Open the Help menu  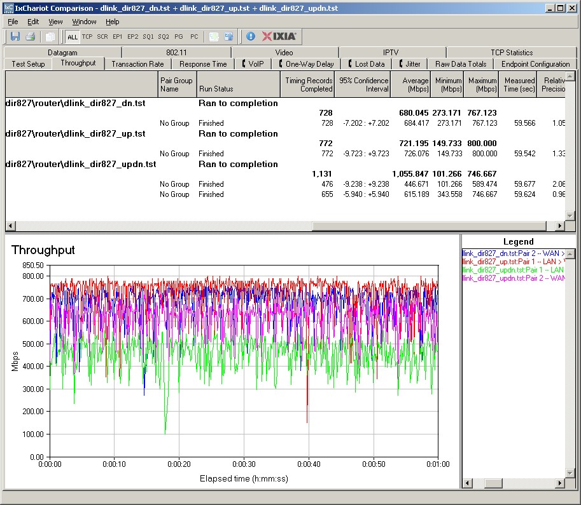pos(112,22)
